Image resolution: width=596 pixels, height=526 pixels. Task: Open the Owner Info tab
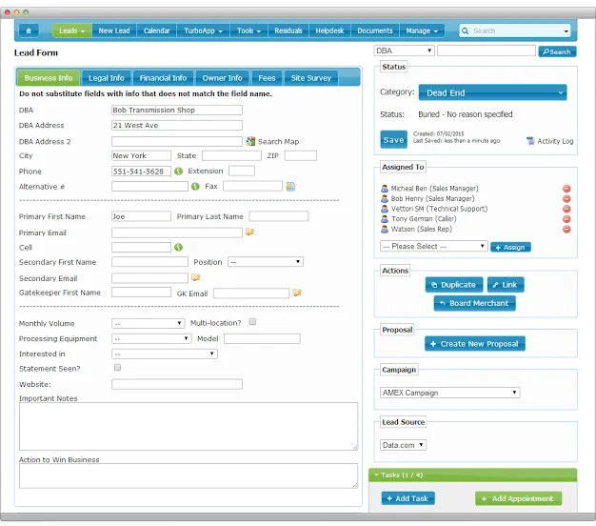click(222, 78)
